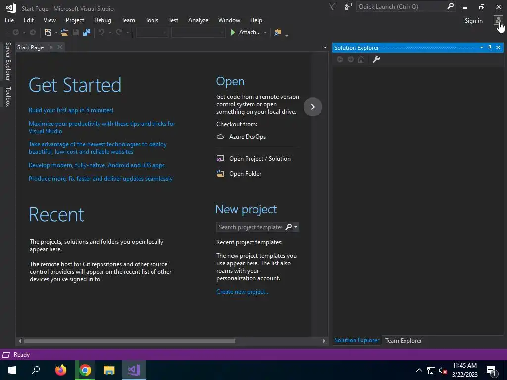Viewport: 507px width, 380px height.
Task: Click the Solution Explorer Properties wrench icon
Action: click(x=376, y=59)
